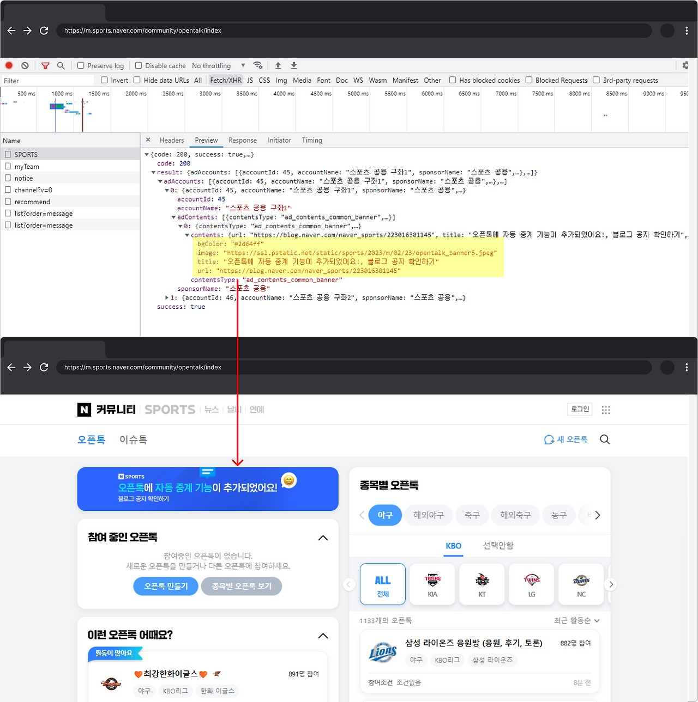Click the network Filter text field
Image resolution: width=698 pixels, height=702 pixels.
tap(49, 81)
